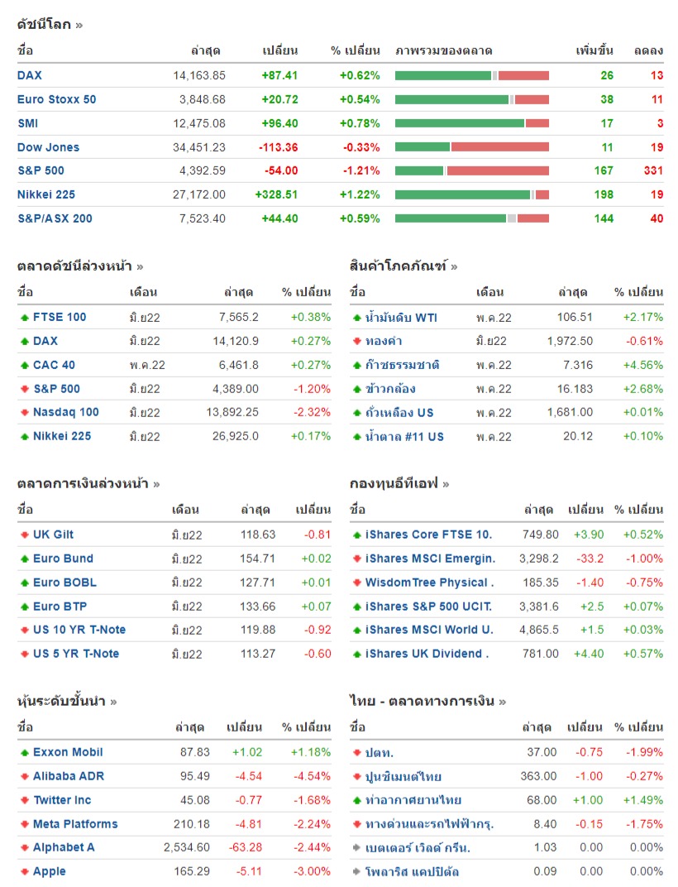678x887 pixels.
Task: Click the red down arrow beside Nasdaq 100
Action: 24,412
